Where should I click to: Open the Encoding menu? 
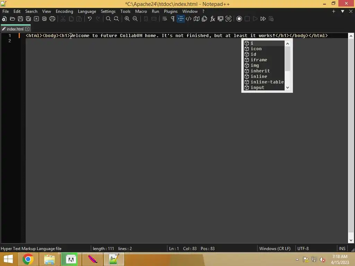coord(64,11)
